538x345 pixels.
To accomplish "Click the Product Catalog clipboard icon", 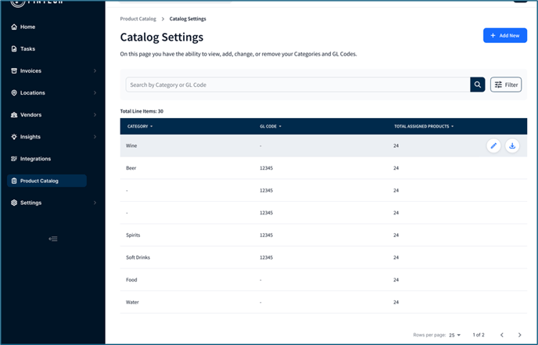I will (14, 181).
